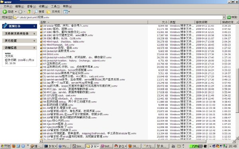This screenshot has width=239, height=149.
Task: Open the back history dropdown arrow
Action: tap(16, 12)
